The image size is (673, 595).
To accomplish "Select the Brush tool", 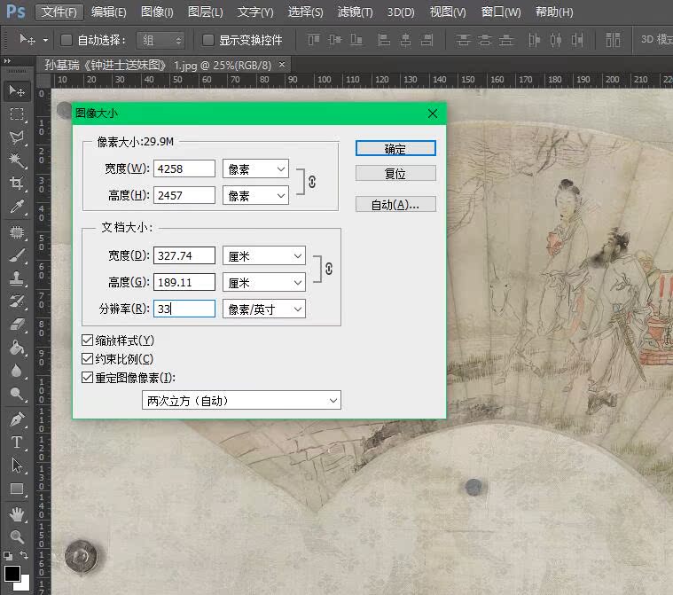I will pyautogui.click(x=17, y=255).
